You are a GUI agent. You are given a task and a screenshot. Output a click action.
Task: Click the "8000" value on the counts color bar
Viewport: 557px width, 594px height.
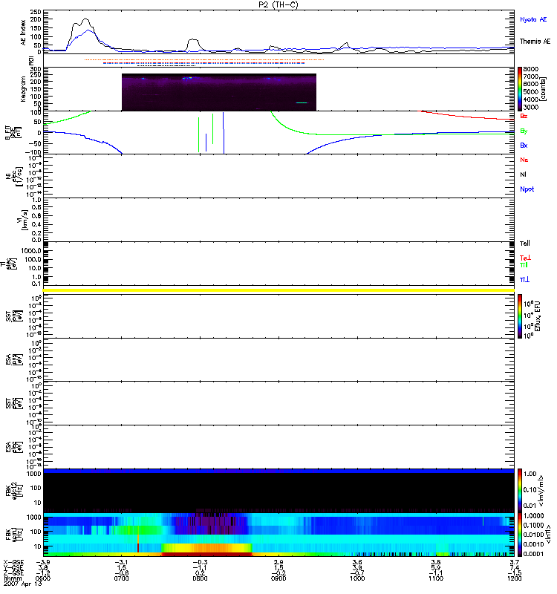click(x=530, y=69)
